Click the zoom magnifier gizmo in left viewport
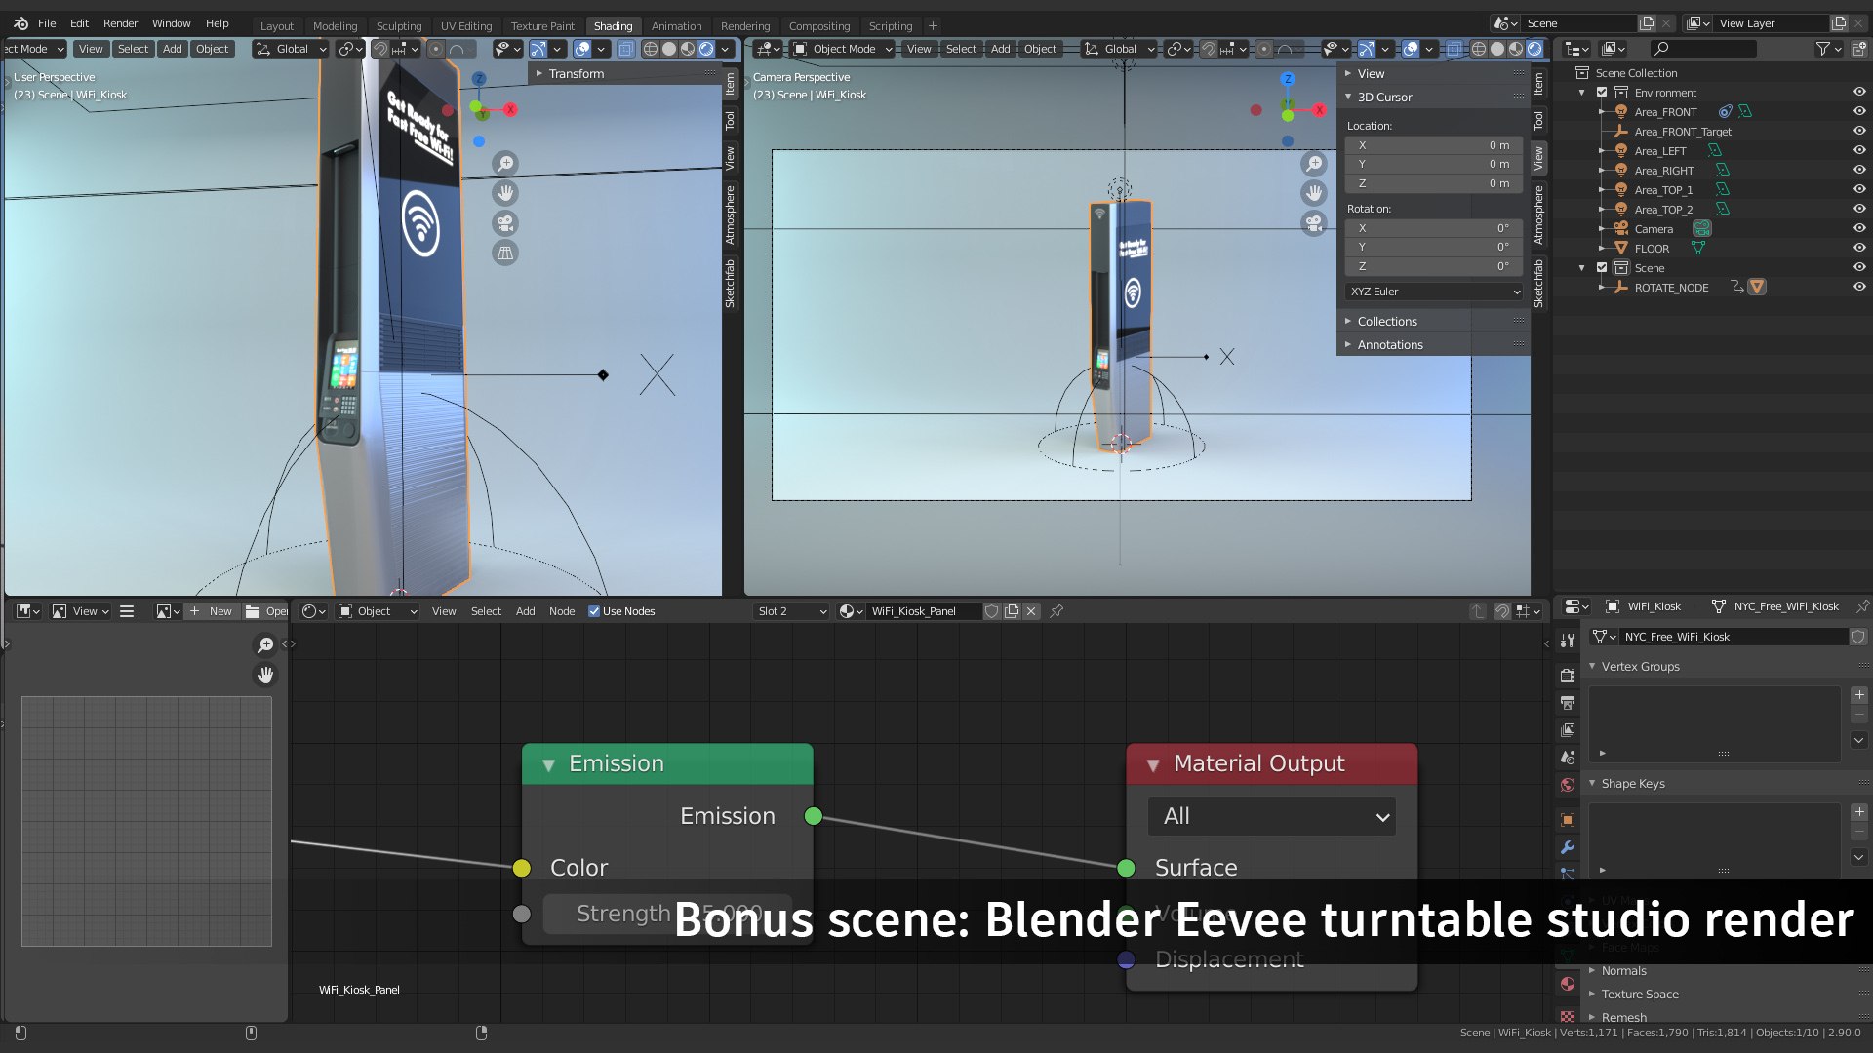This screenshot has width=1873, height=1053. click(505, 163)
